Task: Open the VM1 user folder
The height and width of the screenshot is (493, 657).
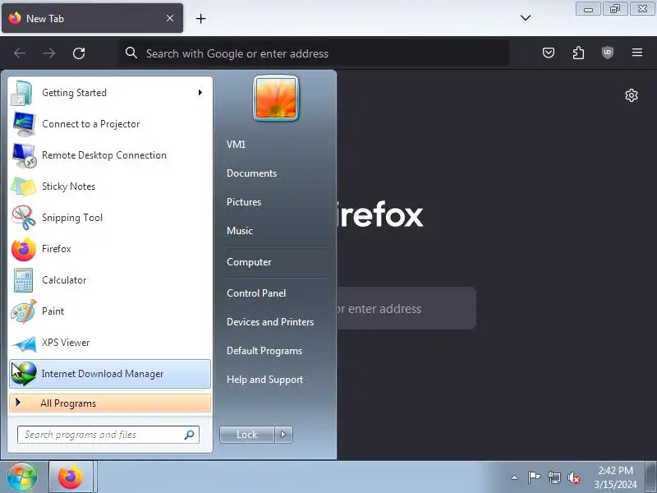Action: [x=236, y=145]
